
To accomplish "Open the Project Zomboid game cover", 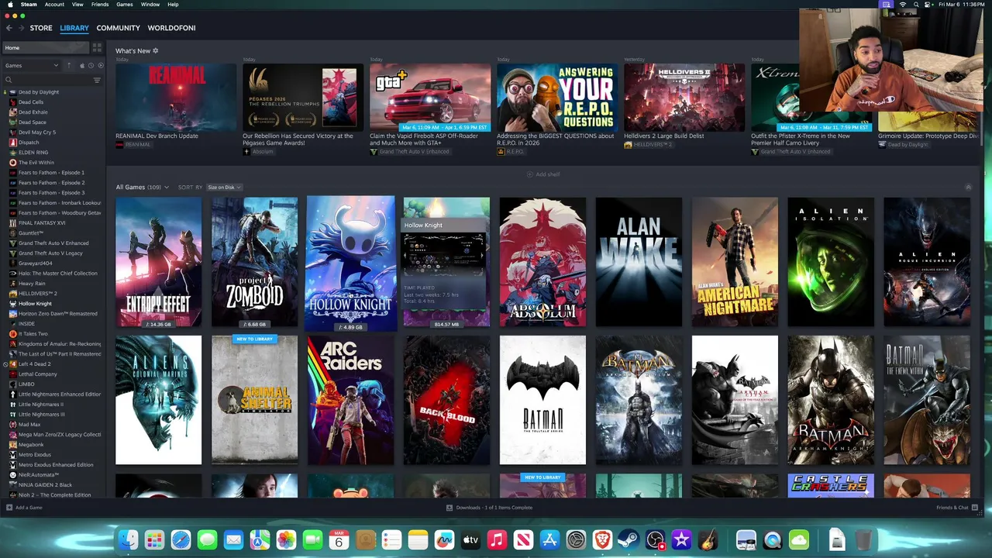I will click(x=254, y=262).
